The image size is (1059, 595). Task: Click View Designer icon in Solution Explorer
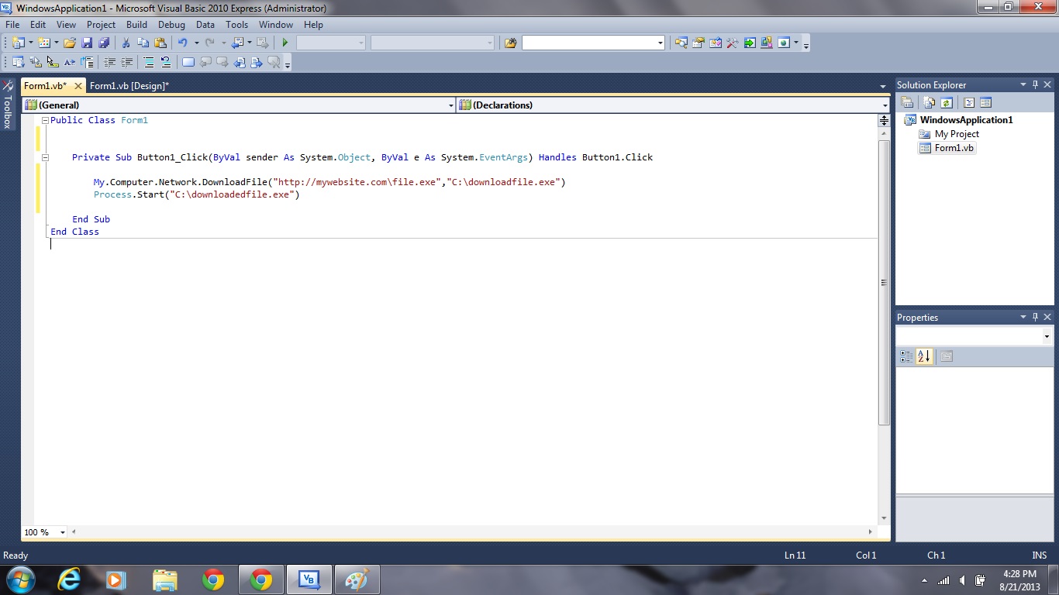click(986, 102)
